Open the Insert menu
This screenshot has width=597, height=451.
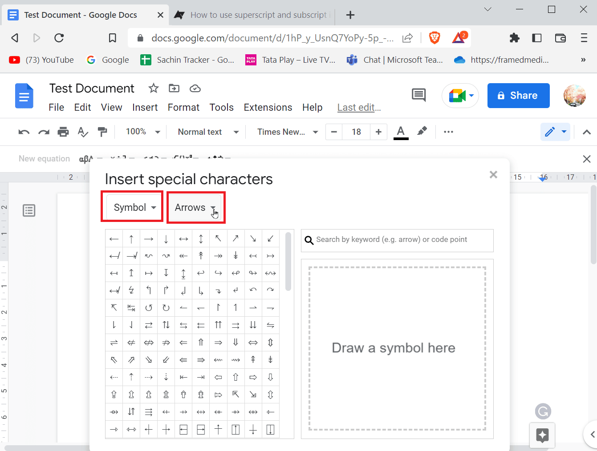[x=145, y=107]
